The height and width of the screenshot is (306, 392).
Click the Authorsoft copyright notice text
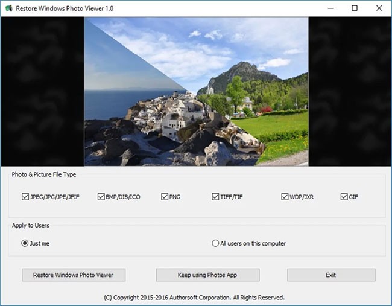click(195, 297)
